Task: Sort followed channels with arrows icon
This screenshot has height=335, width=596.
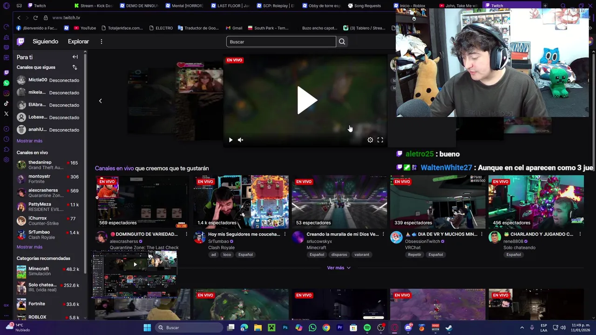Action: click(x=74, y=67)
